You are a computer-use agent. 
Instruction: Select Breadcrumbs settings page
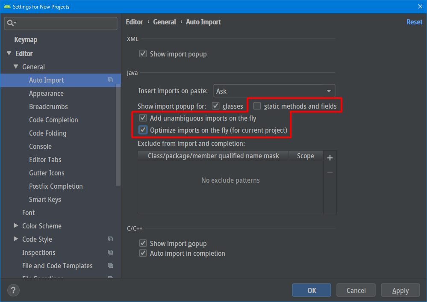pos(48,107)
